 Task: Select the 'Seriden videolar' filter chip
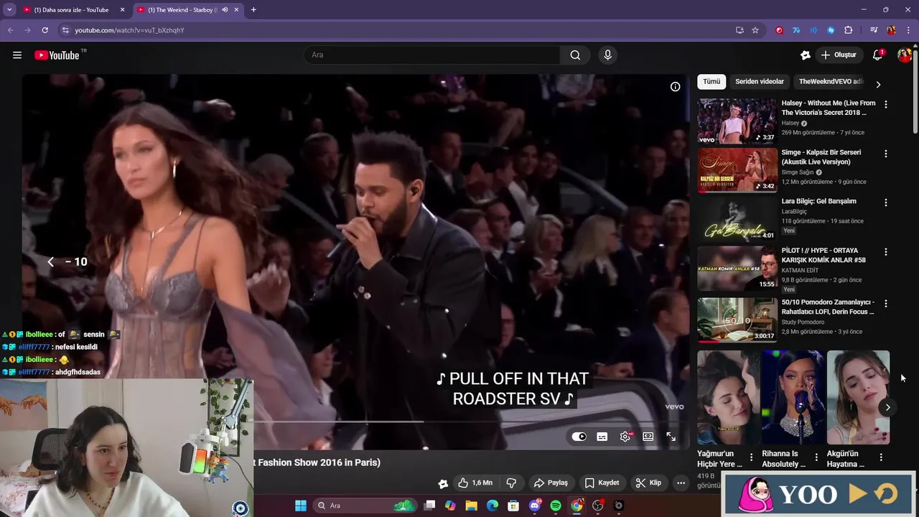click(759, 82)
